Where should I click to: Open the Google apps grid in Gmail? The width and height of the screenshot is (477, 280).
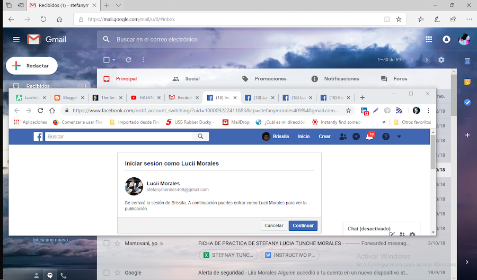click(x=429, y=40)
